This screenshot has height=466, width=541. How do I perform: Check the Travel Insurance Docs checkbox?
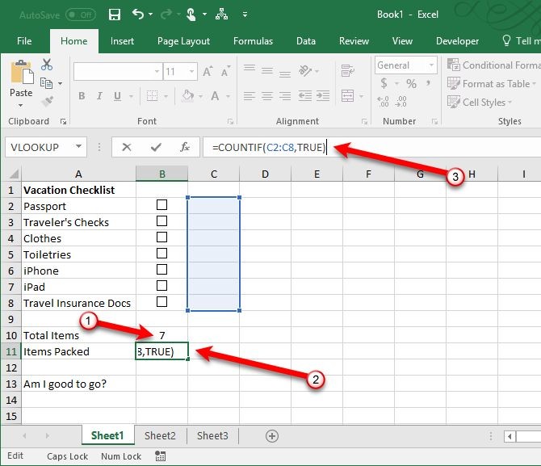161,302
